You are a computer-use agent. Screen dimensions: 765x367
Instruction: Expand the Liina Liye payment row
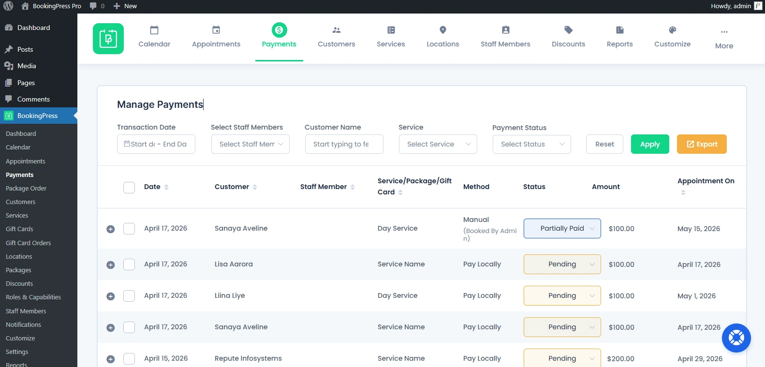point(111,296)
